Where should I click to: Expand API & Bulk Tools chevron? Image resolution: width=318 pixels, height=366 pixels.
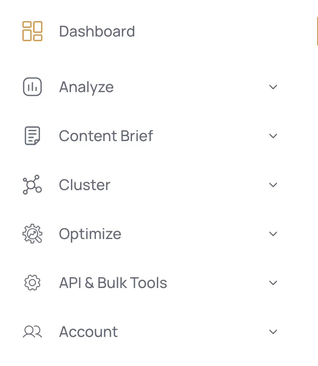click(x=273, y=283)
